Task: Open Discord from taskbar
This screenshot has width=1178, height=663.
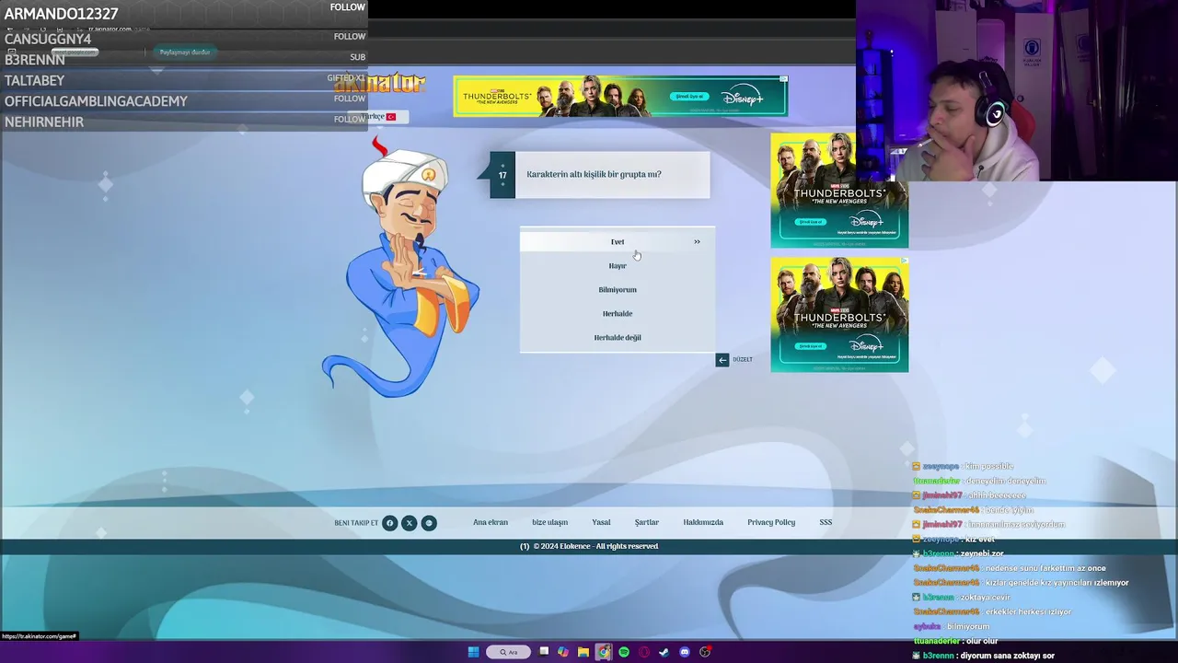Action: tap(684, 652)
